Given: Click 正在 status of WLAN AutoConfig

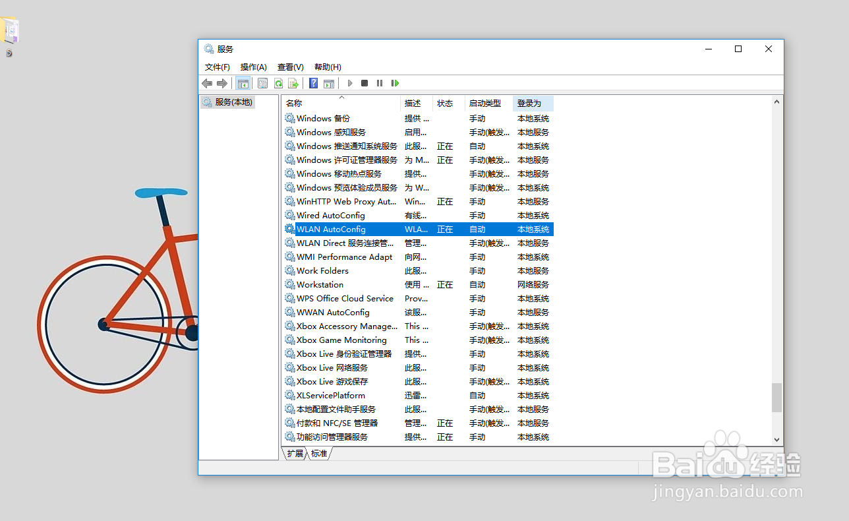Looking at the screenshot, I should tap(445, 229).
